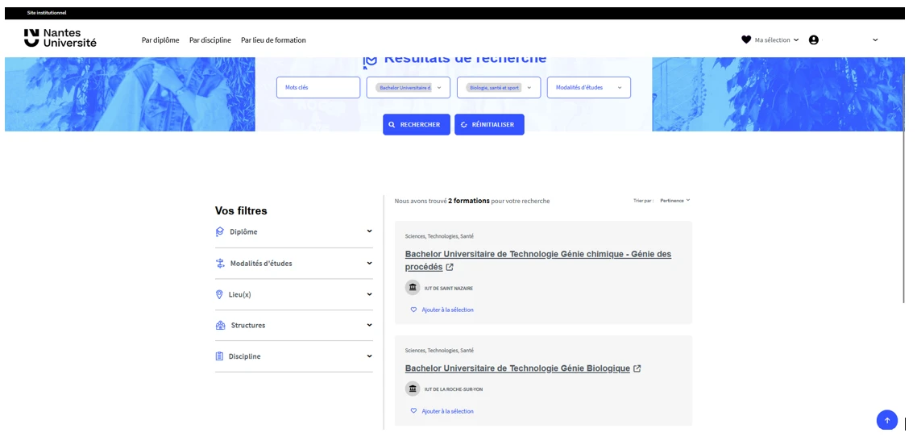
Task: Add Génie chimique formation to selection
Action: tap(442, 310)
